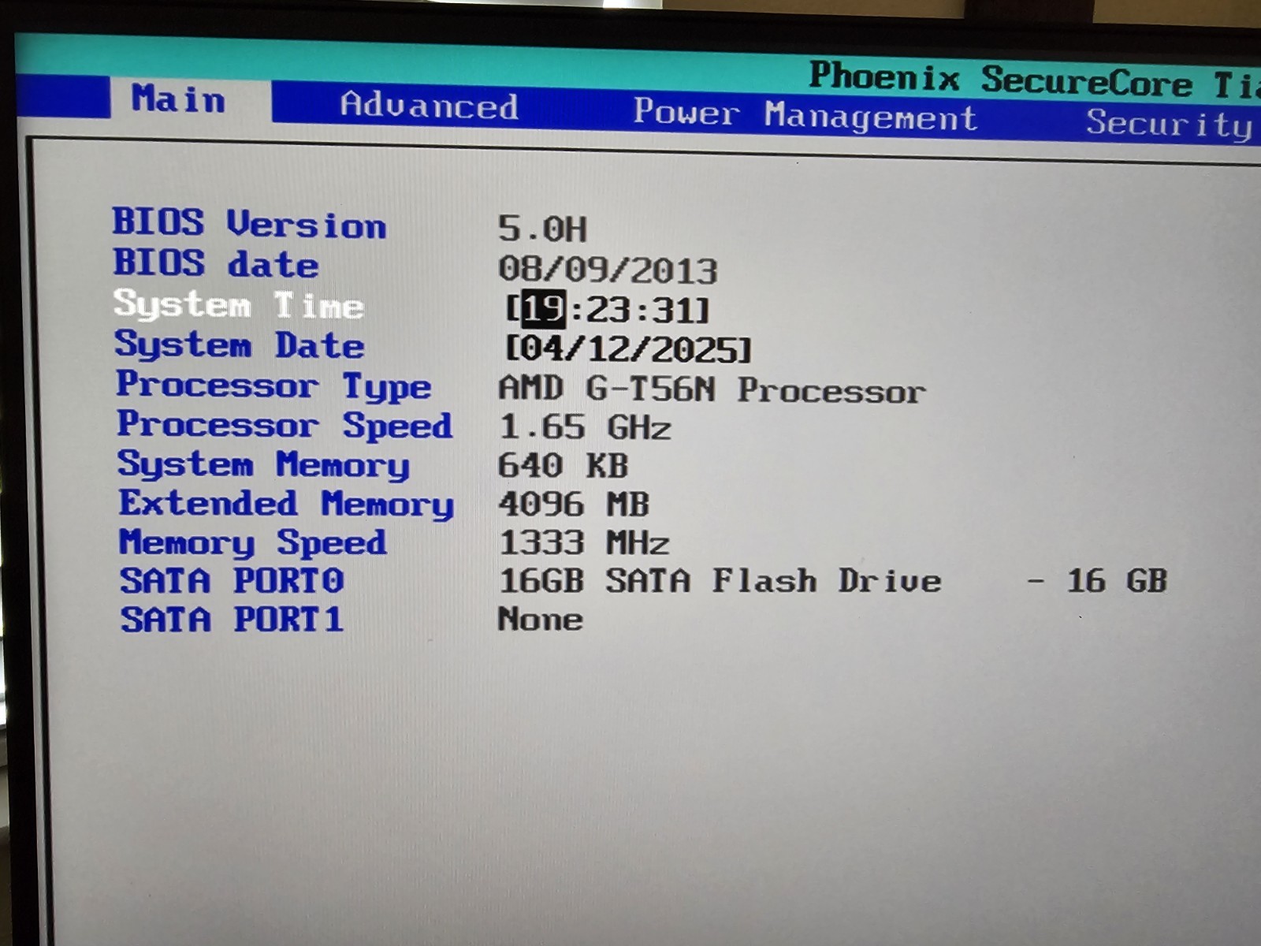The width and height of the screenshot is (1261, 946).
Task: Click the Memory Speed label
Action: pyautogui.click(x=253, y=543)
